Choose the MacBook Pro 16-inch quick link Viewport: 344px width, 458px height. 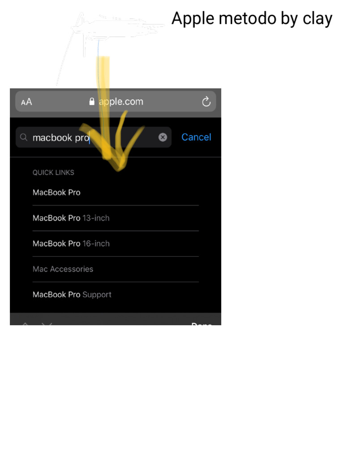[x=71, y=243]
